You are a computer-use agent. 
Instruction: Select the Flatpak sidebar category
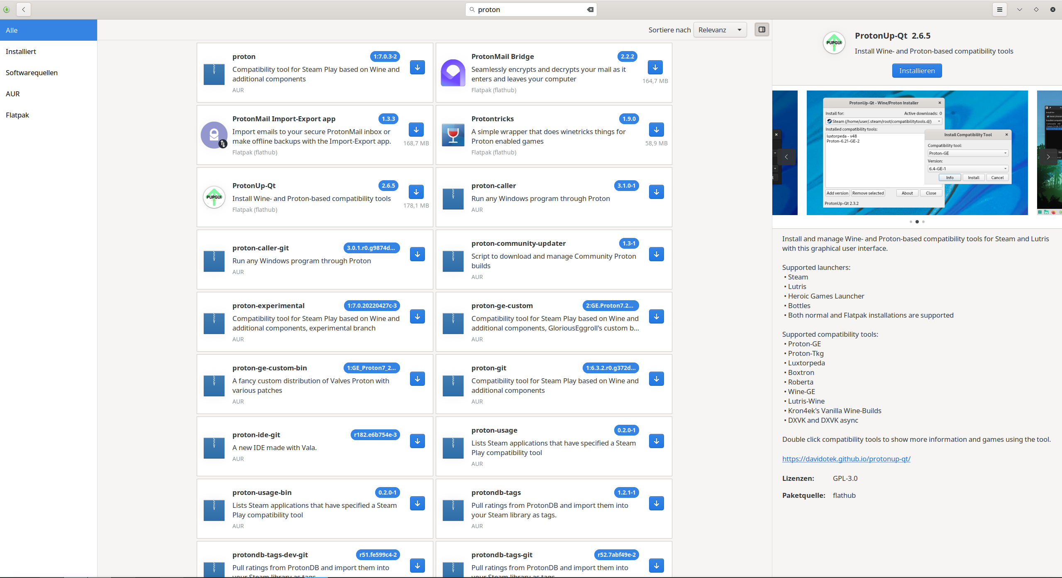[17, 115]
